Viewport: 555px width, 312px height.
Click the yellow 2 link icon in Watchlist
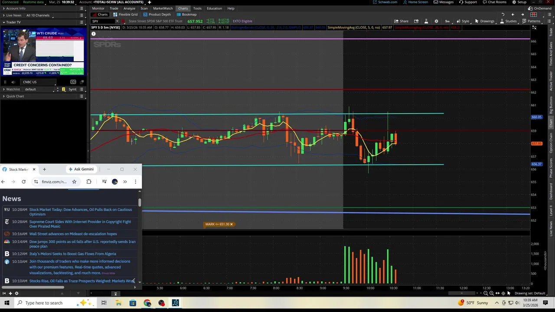click(63, 89)
